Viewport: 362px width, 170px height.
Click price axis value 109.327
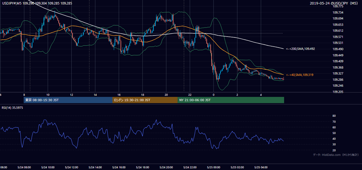(x=338, y=73)
